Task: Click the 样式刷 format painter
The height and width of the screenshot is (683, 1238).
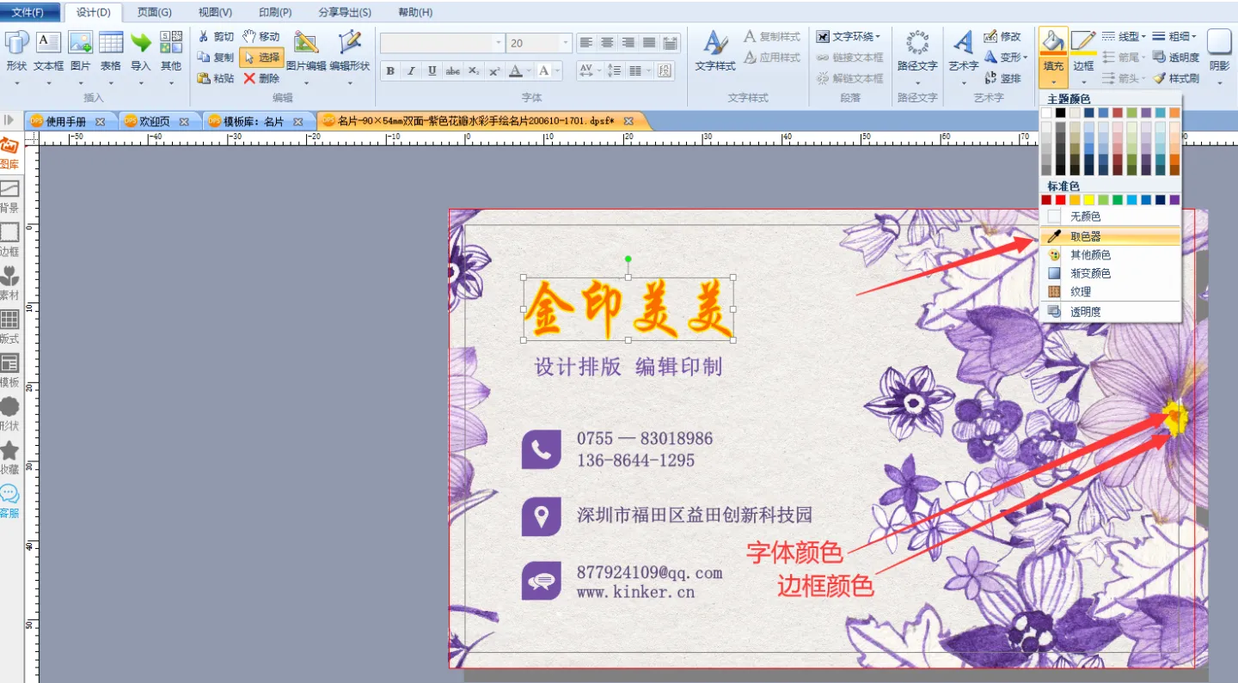Action: pos(1176,78)
